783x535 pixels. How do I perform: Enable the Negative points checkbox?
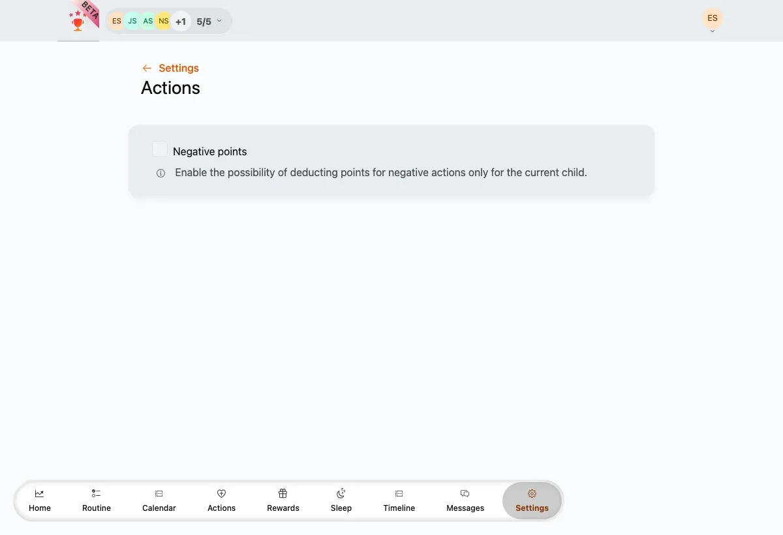[x=160, y=149]
